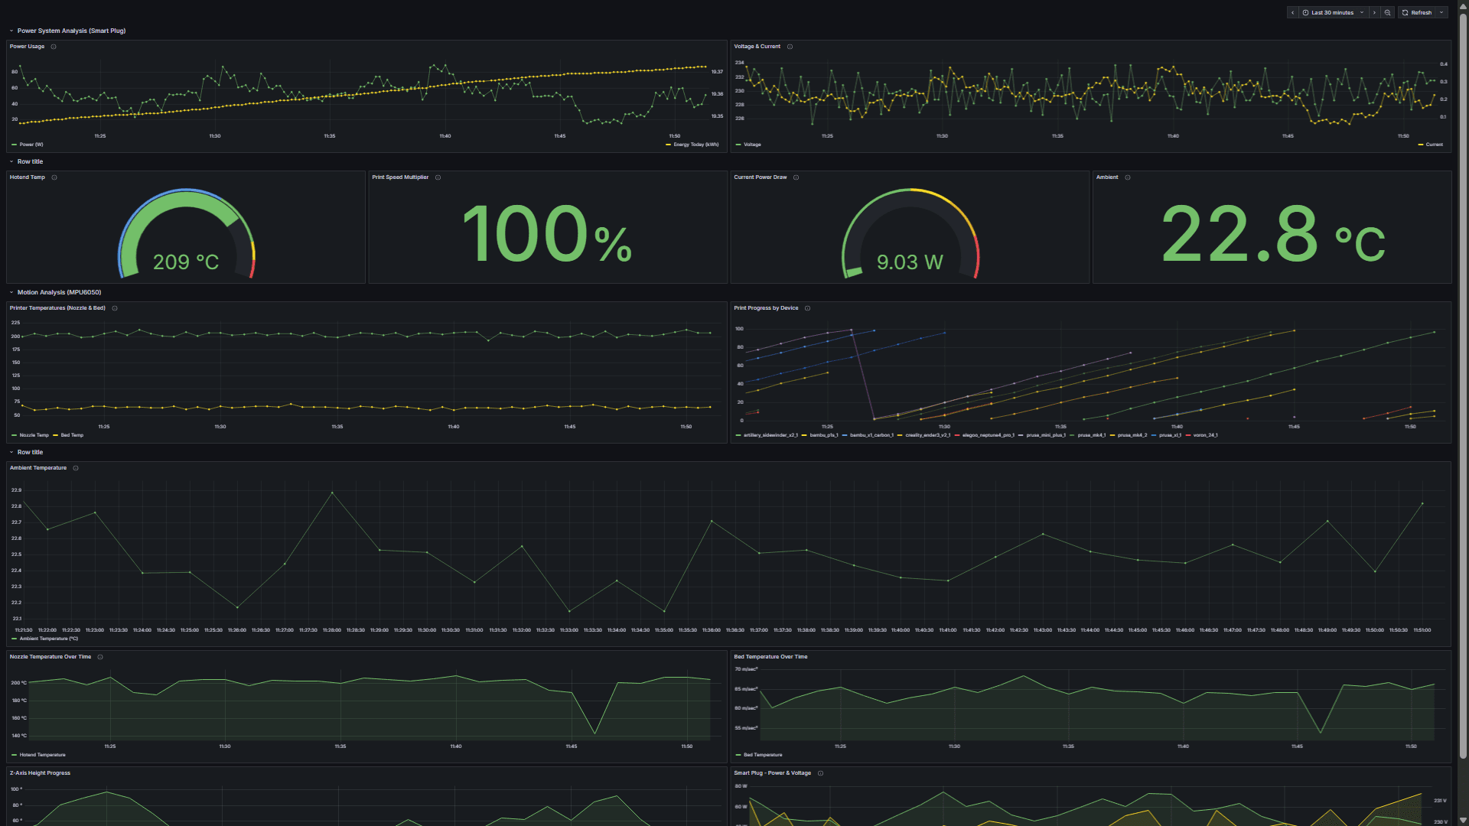This screenshot has width=1469, height=826.
Task: Click the Print Progress by Device info icon
Action: 807,308
